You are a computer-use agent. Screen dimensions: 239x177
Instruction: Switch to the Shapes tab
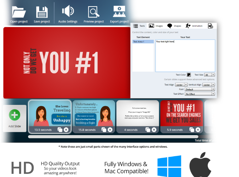pos(174,26)
